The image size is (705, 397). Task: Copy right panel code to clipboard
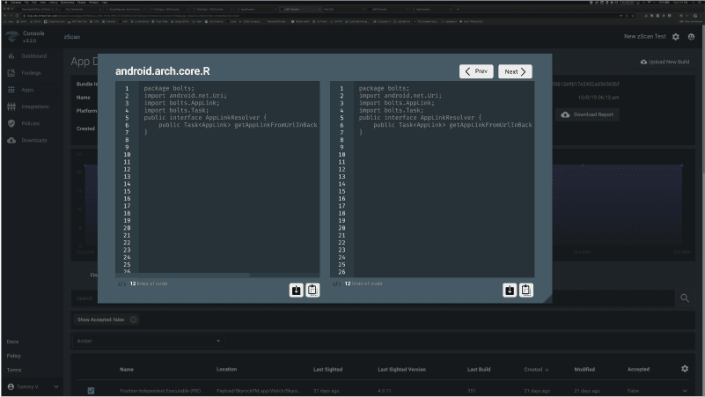coord(525,290)
